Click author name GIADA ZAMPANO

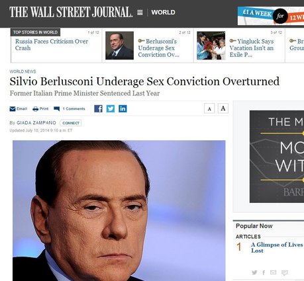pyautogui.click(x=36, y=123)
